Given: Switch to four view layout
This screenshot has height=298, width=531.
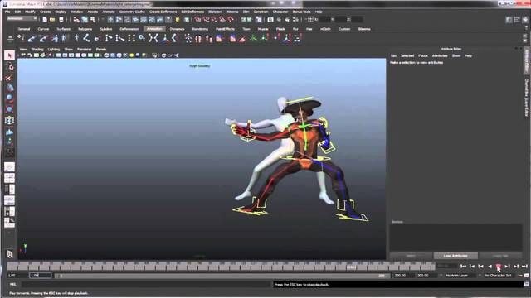Looking at the screenshot, I should pos(9,178).
